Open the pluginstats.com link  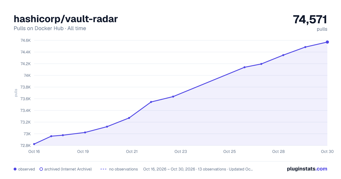coord(307,169)
